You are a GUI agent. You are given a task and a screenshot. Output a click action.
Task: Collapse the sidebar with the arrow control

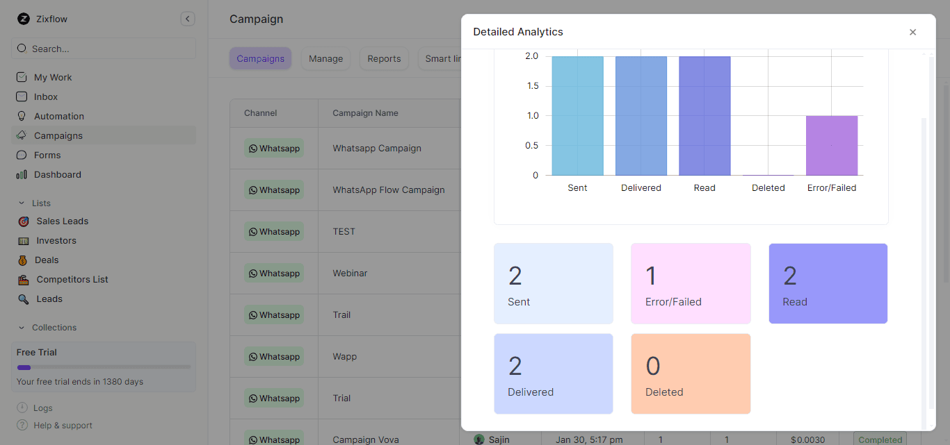187,19
